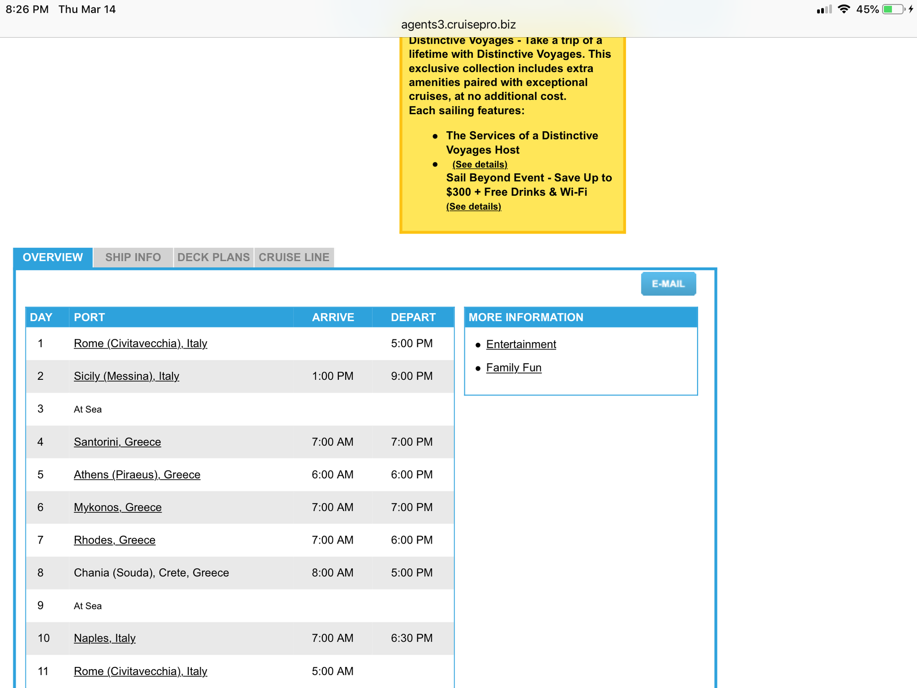Open Athens (Piraeus), Greece port link
Image resolution: width=917 pixels, height=688 pixels.
[x=137, y=474]
